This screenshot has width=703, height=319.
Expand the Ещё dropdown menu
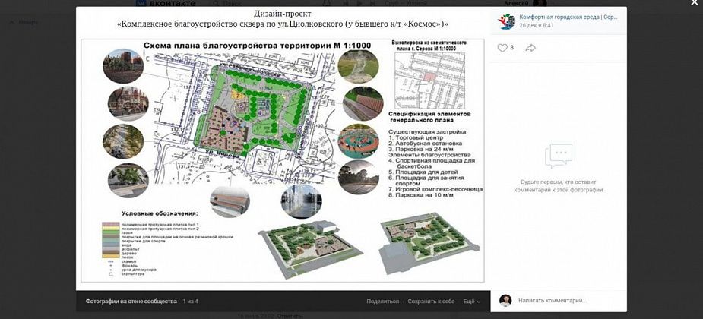[472, 302]
